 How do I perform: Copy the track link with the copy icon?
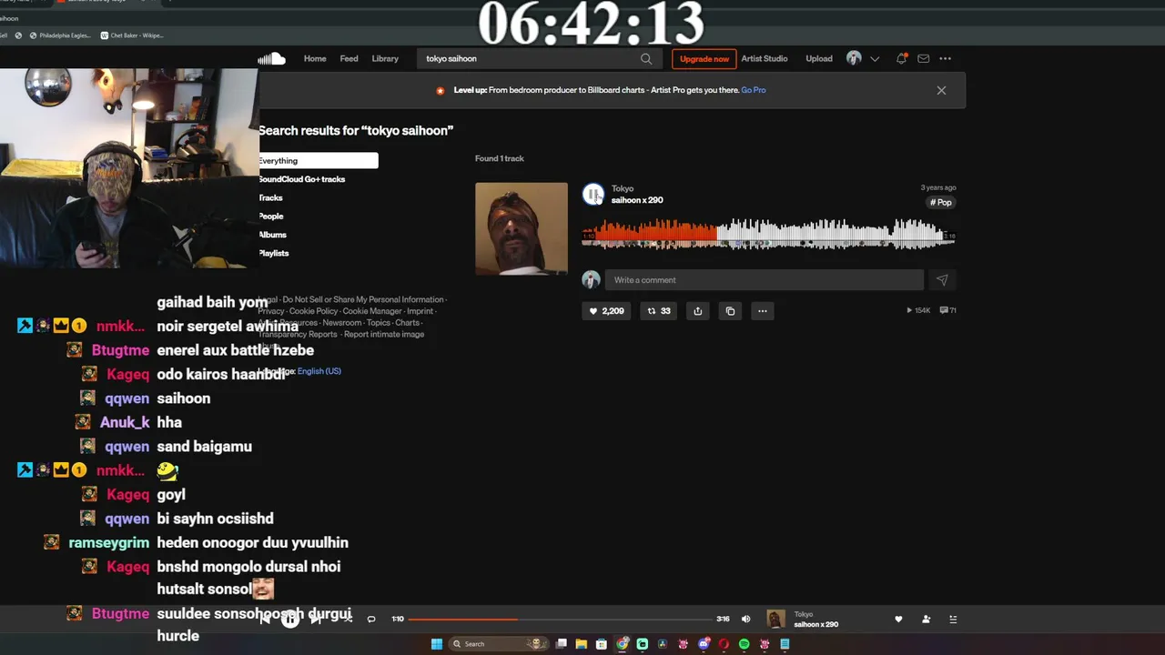(x=730, y=311)
